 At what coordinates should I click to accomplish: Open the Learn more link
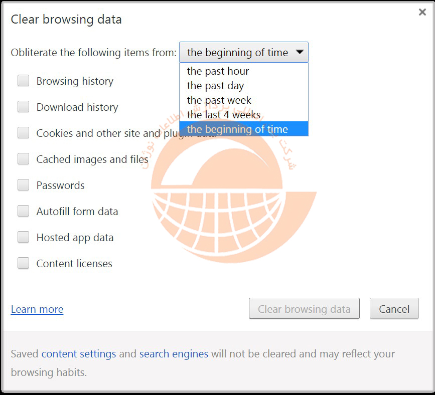(37, 309)
